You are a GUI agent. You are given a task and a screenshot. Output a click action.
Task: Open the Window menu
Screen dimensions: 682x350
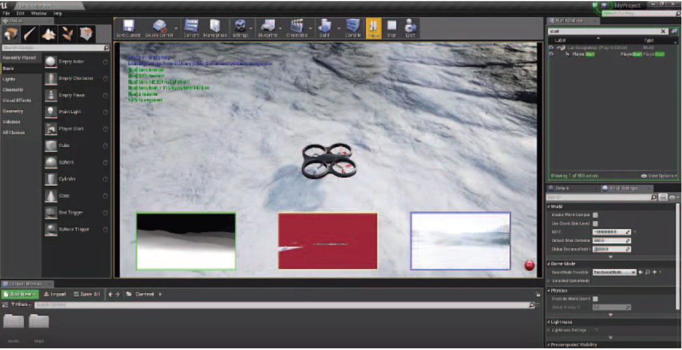(x=39, y=13)
